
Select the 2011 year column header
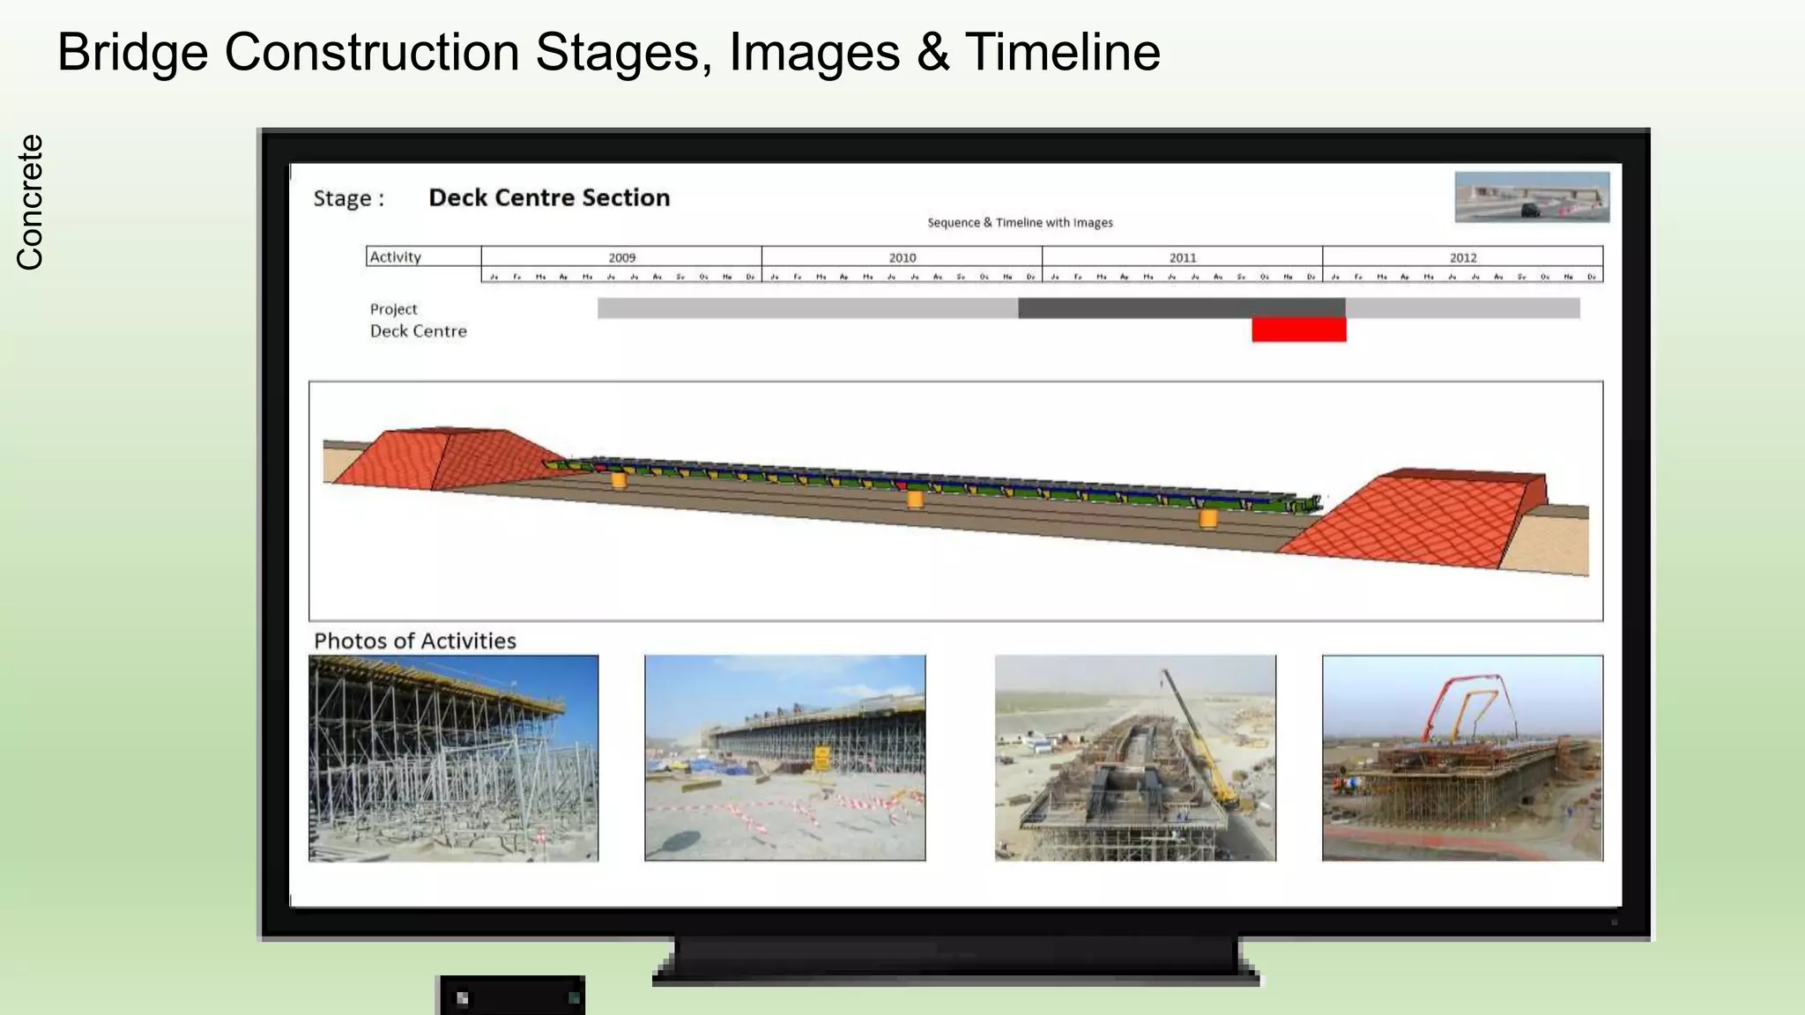coord(1182,257)
